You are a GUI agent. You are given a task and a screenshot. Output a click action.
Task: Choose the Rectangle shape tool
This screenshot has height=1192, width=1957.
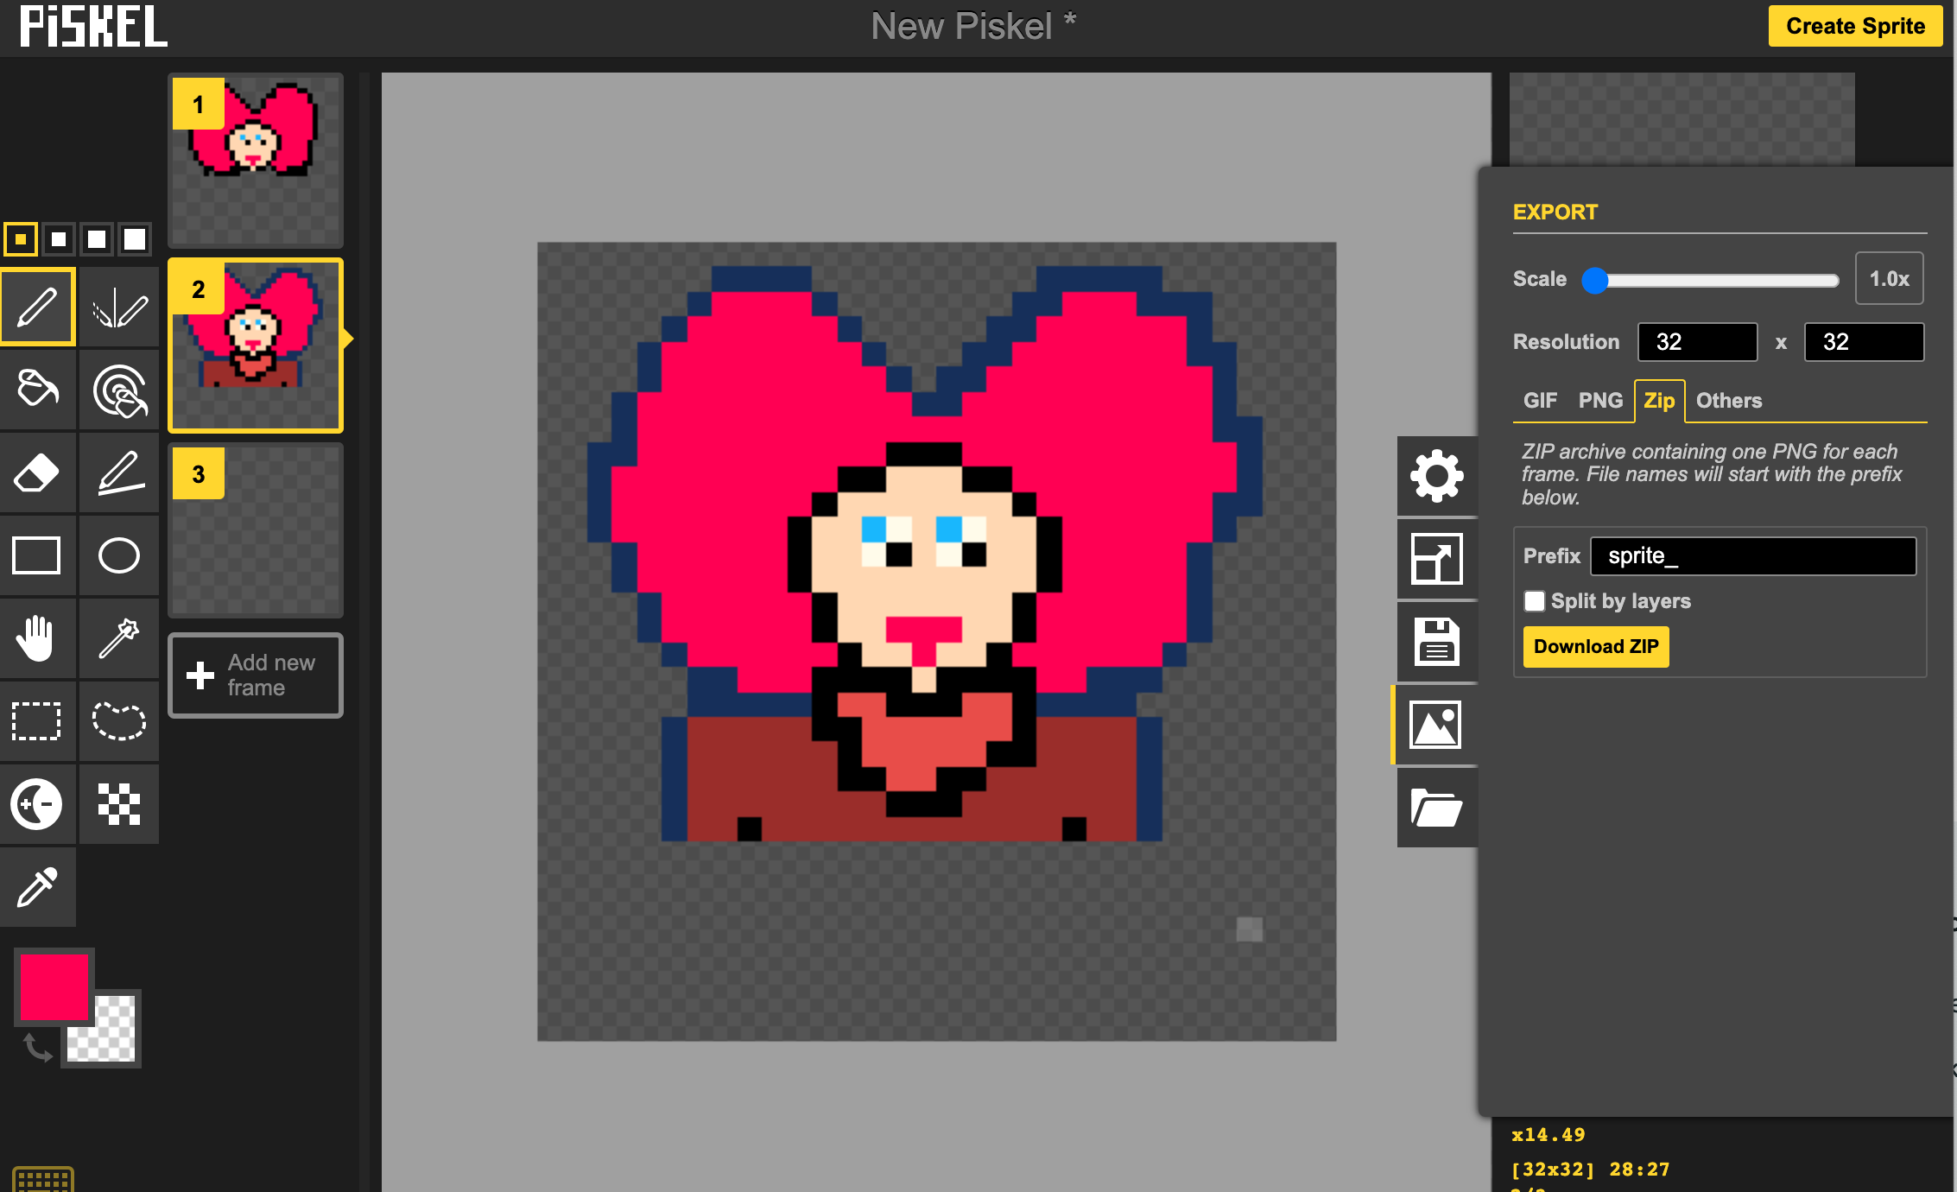pos(37,555)
